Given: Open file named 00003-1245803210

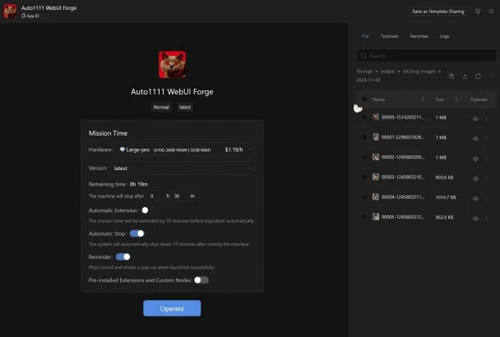Looking at the screenshot, I should (x=403, y=177).
